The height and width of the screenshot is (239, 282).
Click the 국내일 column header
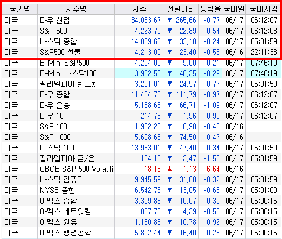coord(234,9)
